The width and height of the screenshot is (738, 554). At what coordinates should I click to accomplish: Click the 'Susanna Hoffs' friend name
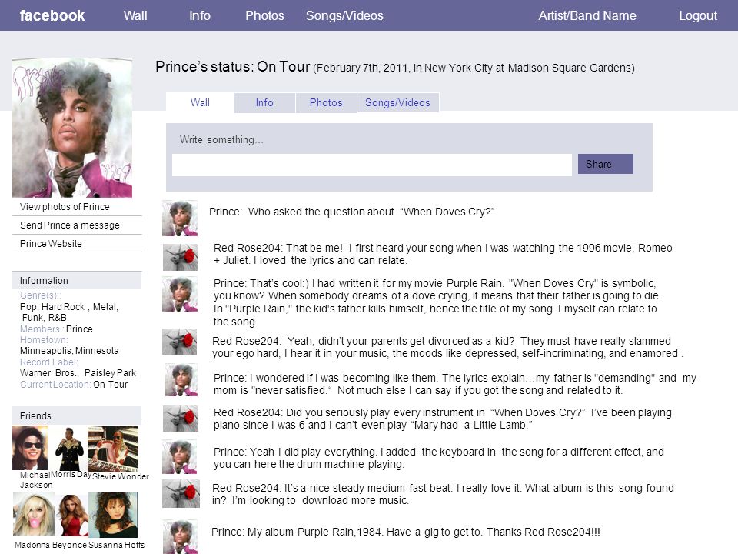pos(117,545)
